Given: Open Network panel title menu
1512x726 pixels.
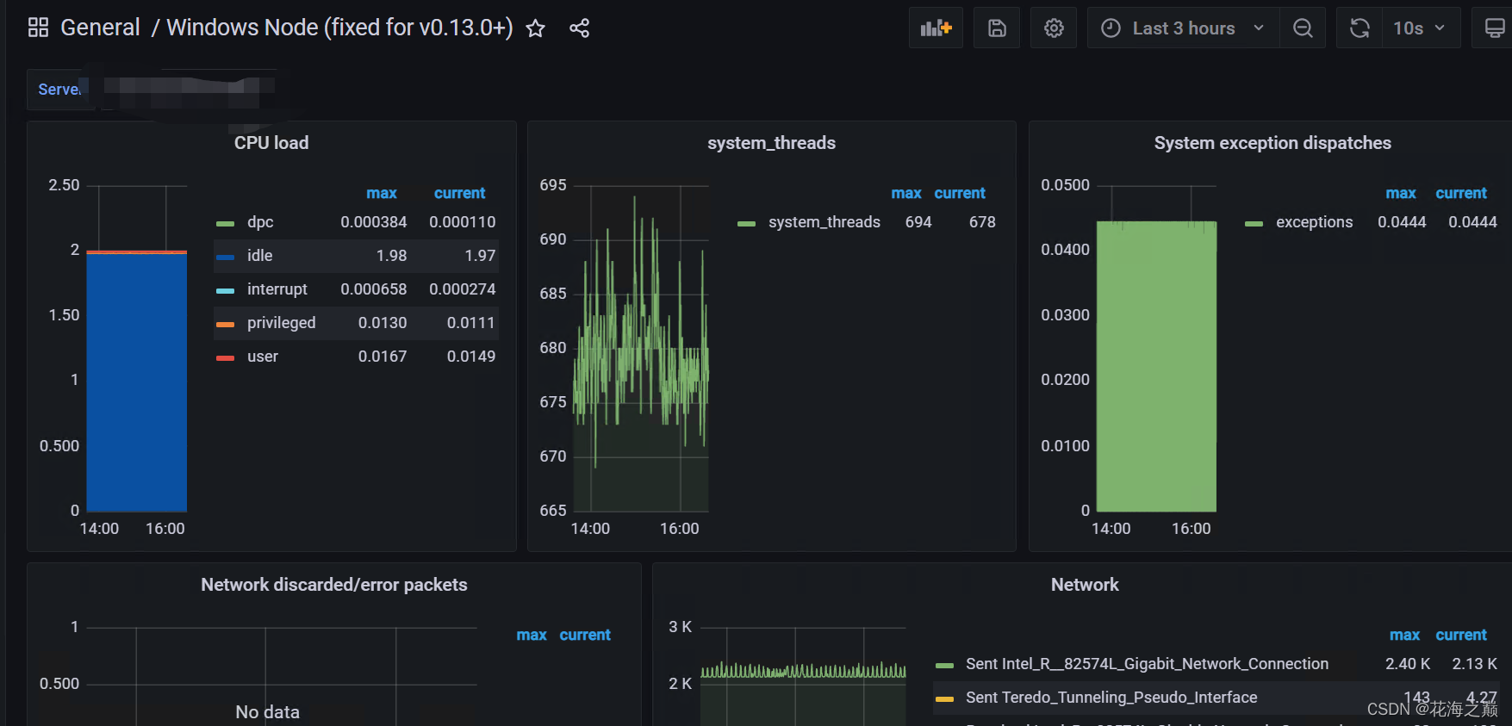Looking at the screenshot, I should pyautogui.click(x=1085, y=585).
